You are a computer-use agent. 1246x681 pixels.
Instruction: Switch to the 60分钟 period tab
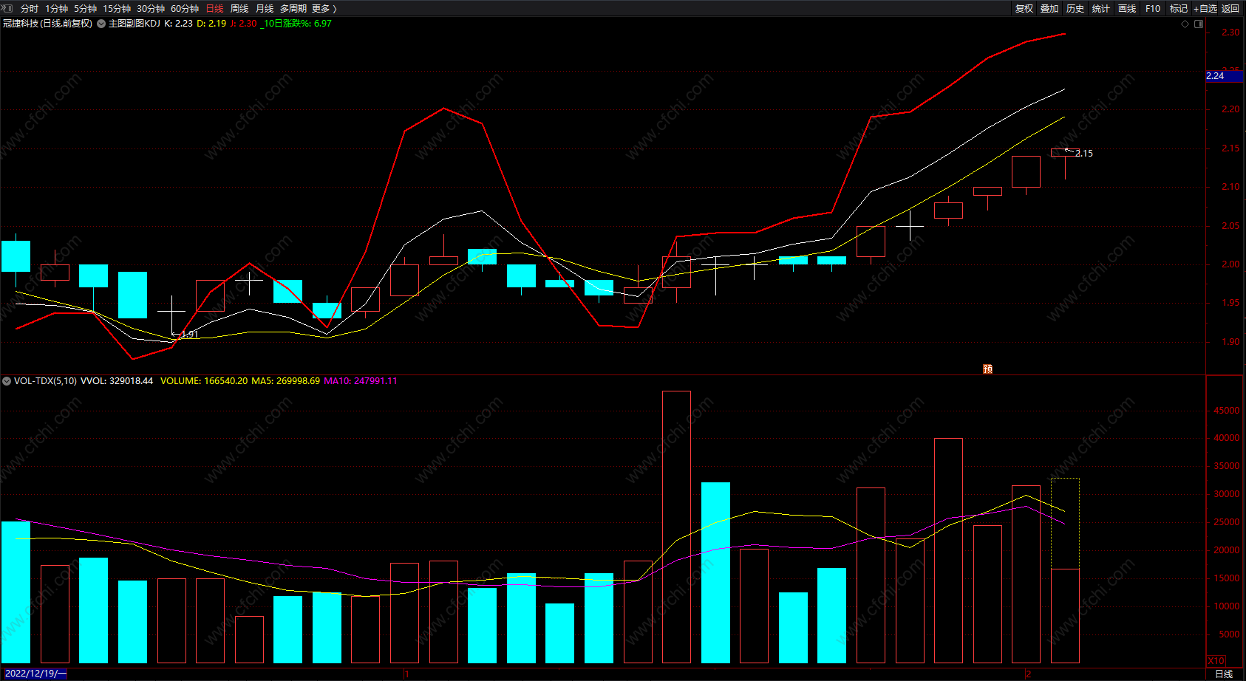coord(185,9)
